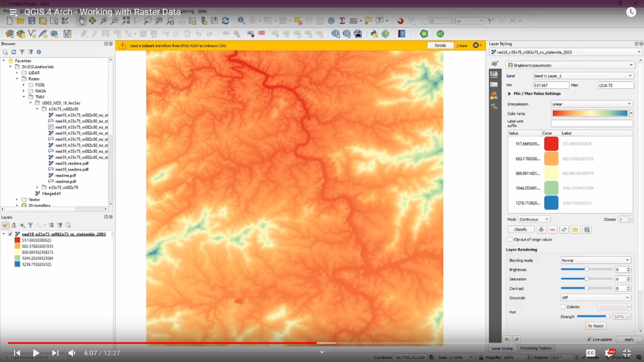Click the filter Browser icon
644x362 pixels.
[23, 52]
